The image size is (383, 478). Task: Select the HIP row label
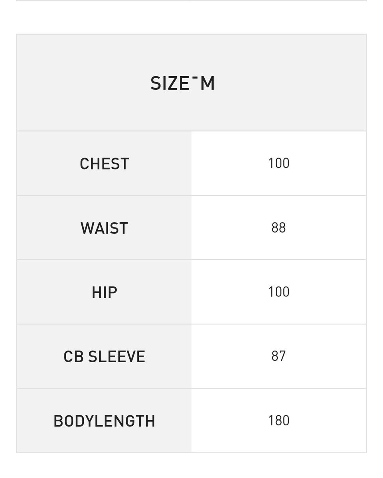click(104, 292)
